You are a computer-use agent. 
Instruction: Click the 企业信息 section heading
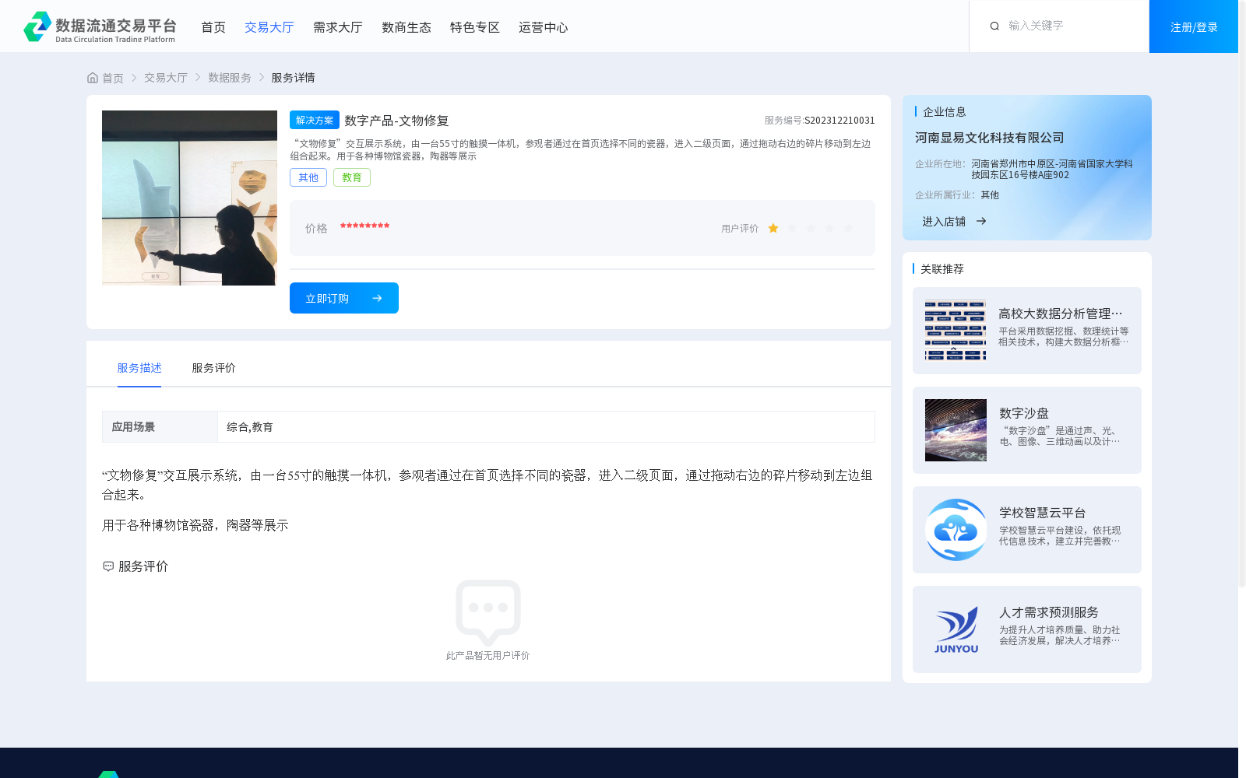(945, 112)
